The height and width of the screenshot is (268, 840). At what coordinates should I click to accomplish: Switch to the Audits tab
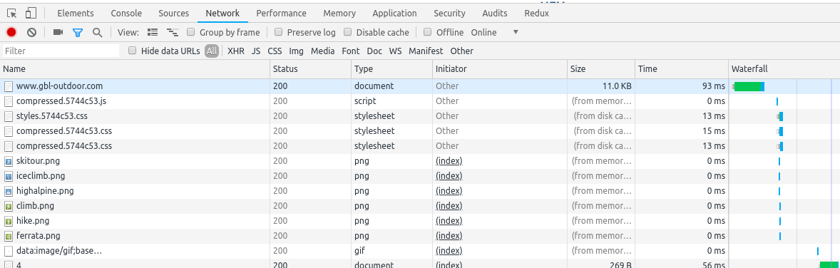(494, 14)
